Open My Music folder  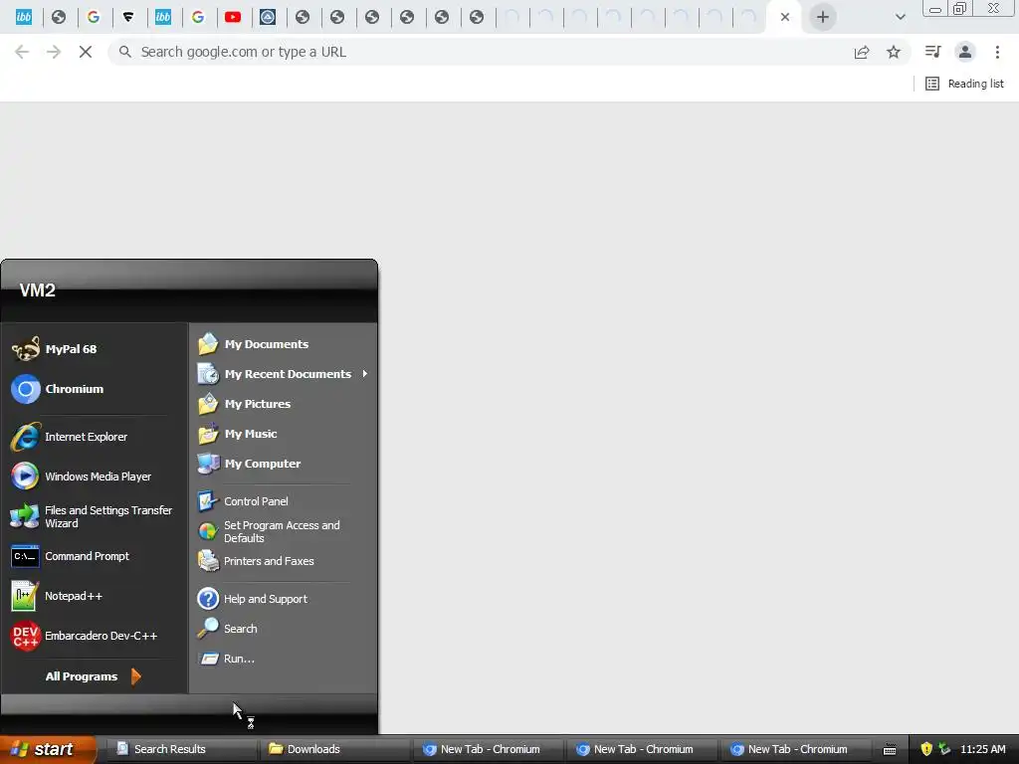[x=283, y=434]
